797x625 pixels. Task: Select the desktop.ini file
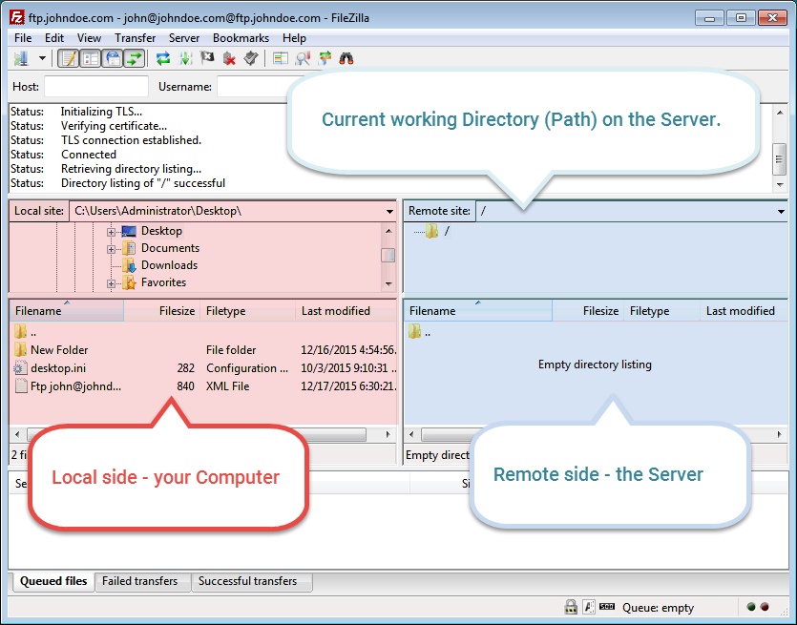[203, 368]
